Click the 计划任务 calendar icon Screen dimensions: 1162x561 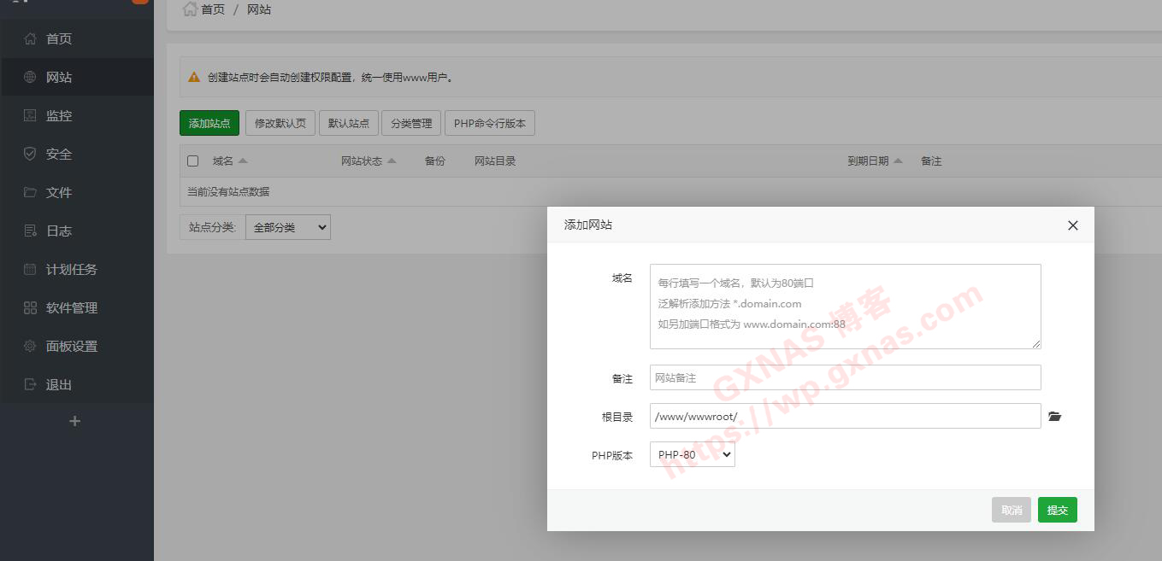[30, 269]
